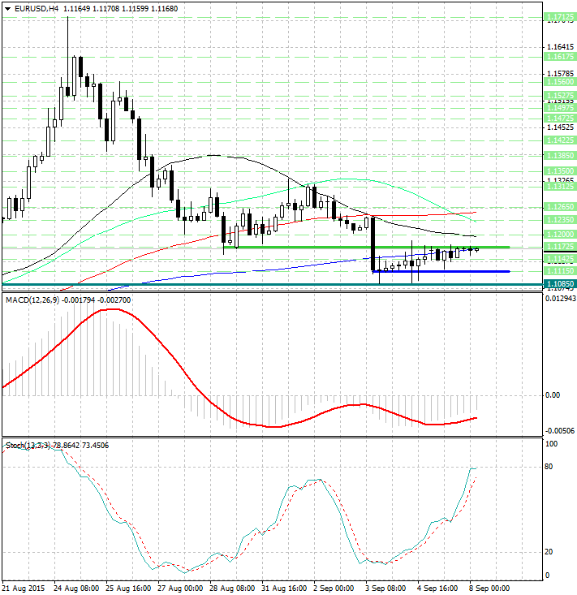Click the Stochastic 20 level label

[549, 552]
